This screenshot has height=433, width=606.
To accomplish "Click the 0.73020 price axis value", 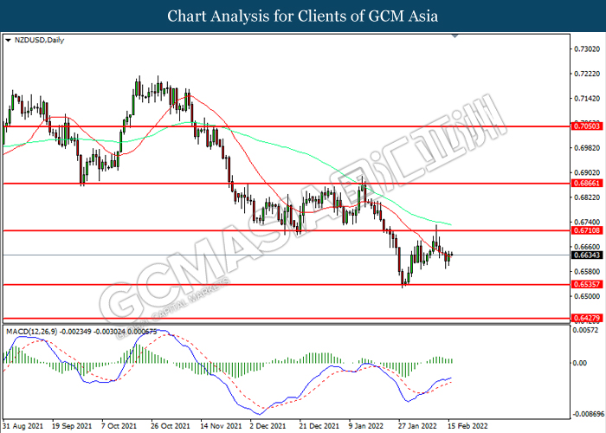I will [587, 49].
